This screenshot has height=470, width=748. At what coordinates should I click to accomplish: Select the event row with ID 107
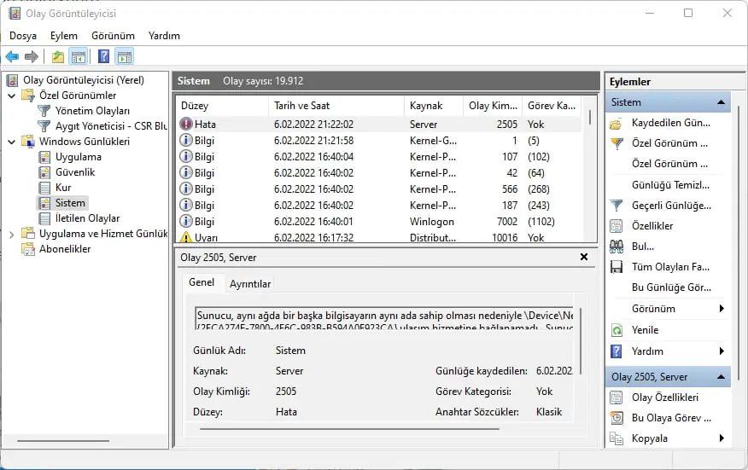click(x=380, y=157)
